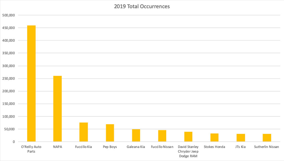Click the 'Stokes Honda' axis label

click(x=214, y=147)
